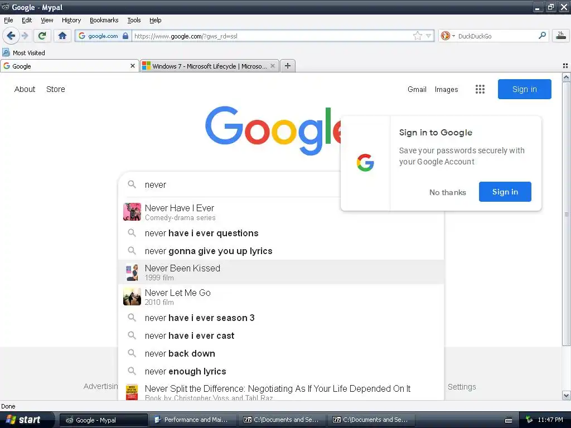Select 'Never Split the Difference' book suggestion
Image resolution: width=571 pixels, height=428 pixels.
[x=281, y=391]
